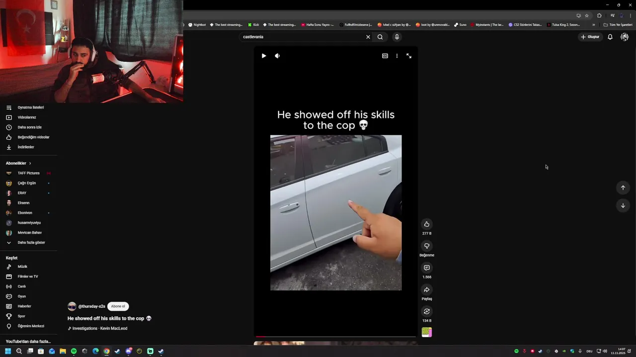Start voice search with microphone

click(397, 37)
